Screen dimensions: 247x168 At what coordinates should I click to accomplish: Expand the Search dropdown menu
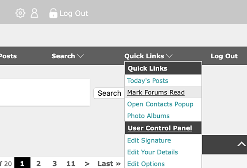(68, 56)
